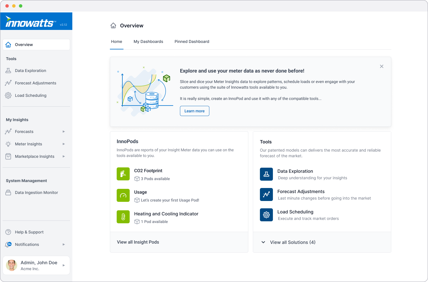
Task: Click the Learn more button
Action: pos(194,111)
